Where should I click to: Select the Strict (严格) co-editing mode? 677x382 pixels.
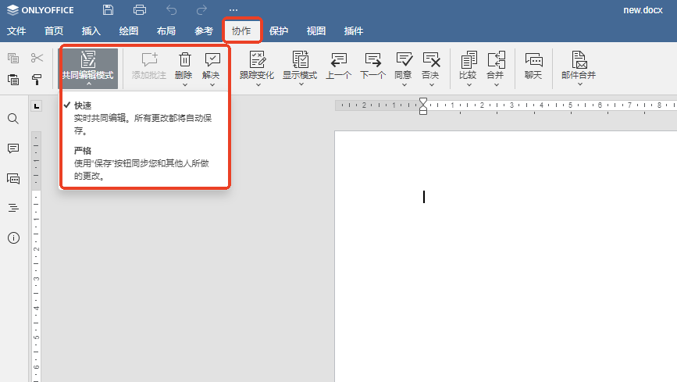pyautogui.click(x=83, y=151)
